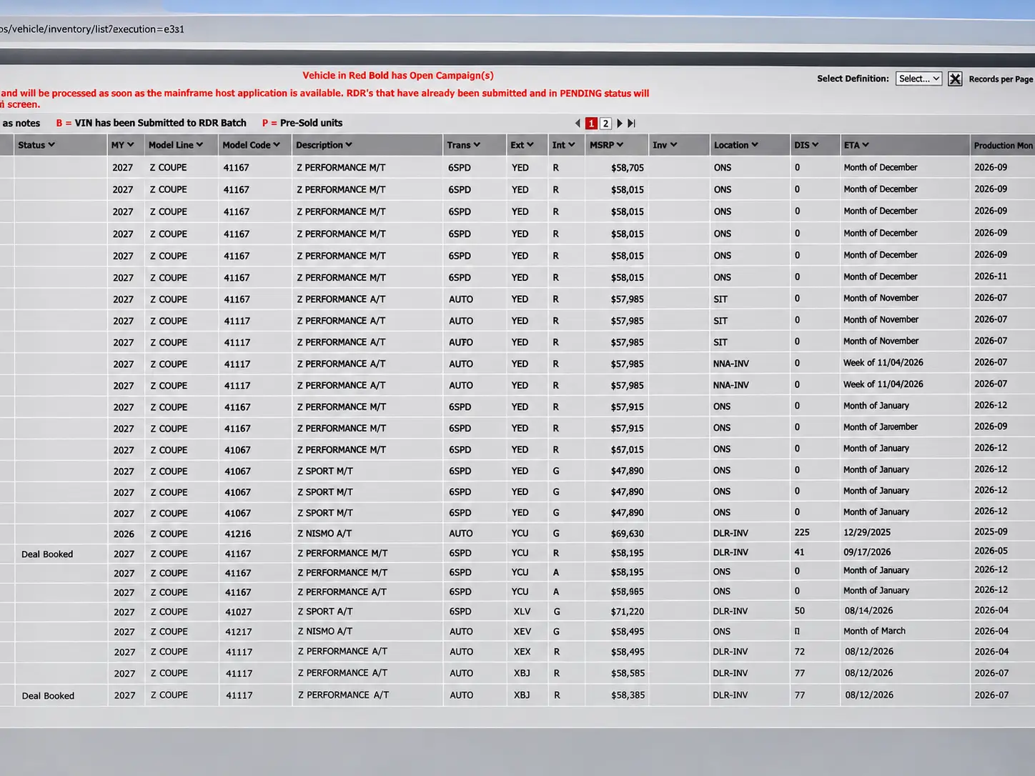Click the ETA date 09/17/2026
Viewport: 1035px width, 776px height.
click(x=867, y=552)
